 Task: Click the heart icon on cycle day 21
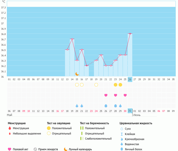106,95
